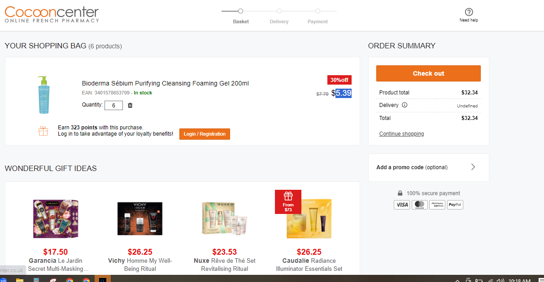Image resolution: width=544 pixels, height=282 pixels.
Task: Open the Need help question icon
Action: pos(469,12)
